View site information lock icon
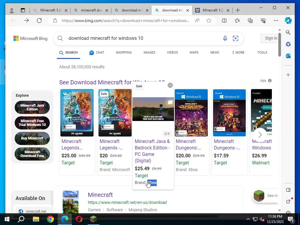Screen dimensions: 300x225 point(55,21)
